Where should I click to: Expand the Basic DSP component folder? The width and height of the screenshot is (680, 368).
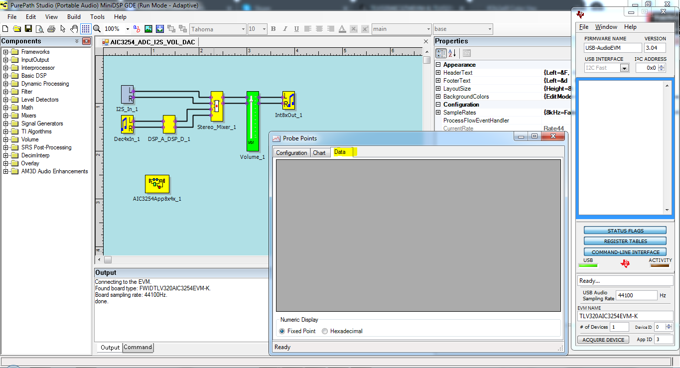tap(6, 76)
